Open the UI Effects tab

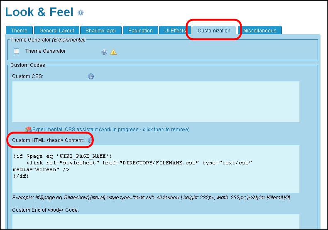175,30
